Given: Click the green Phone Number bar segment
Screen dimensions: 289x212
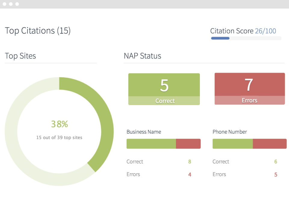Looking at the screenshot, I should pos(233,144).
